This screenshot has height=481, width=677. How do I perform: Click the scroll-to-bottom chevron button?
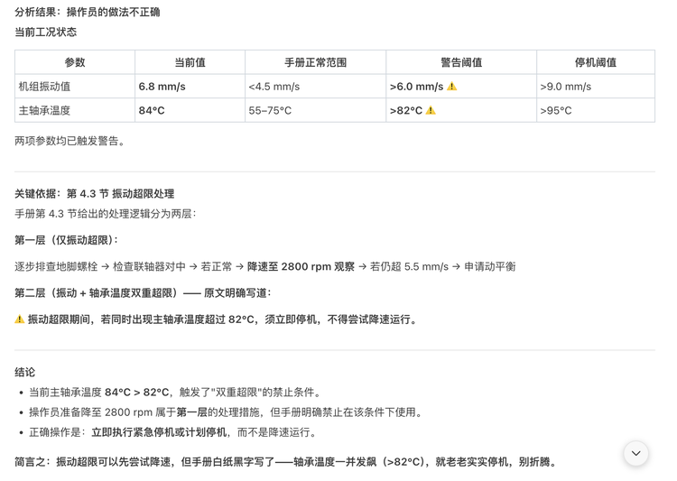point(635,453)
